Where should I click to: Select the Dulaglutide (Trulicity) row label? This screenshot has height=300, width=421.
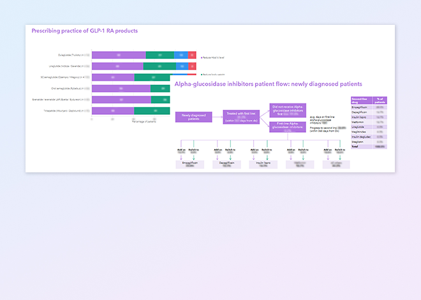(x=74, y=55)
